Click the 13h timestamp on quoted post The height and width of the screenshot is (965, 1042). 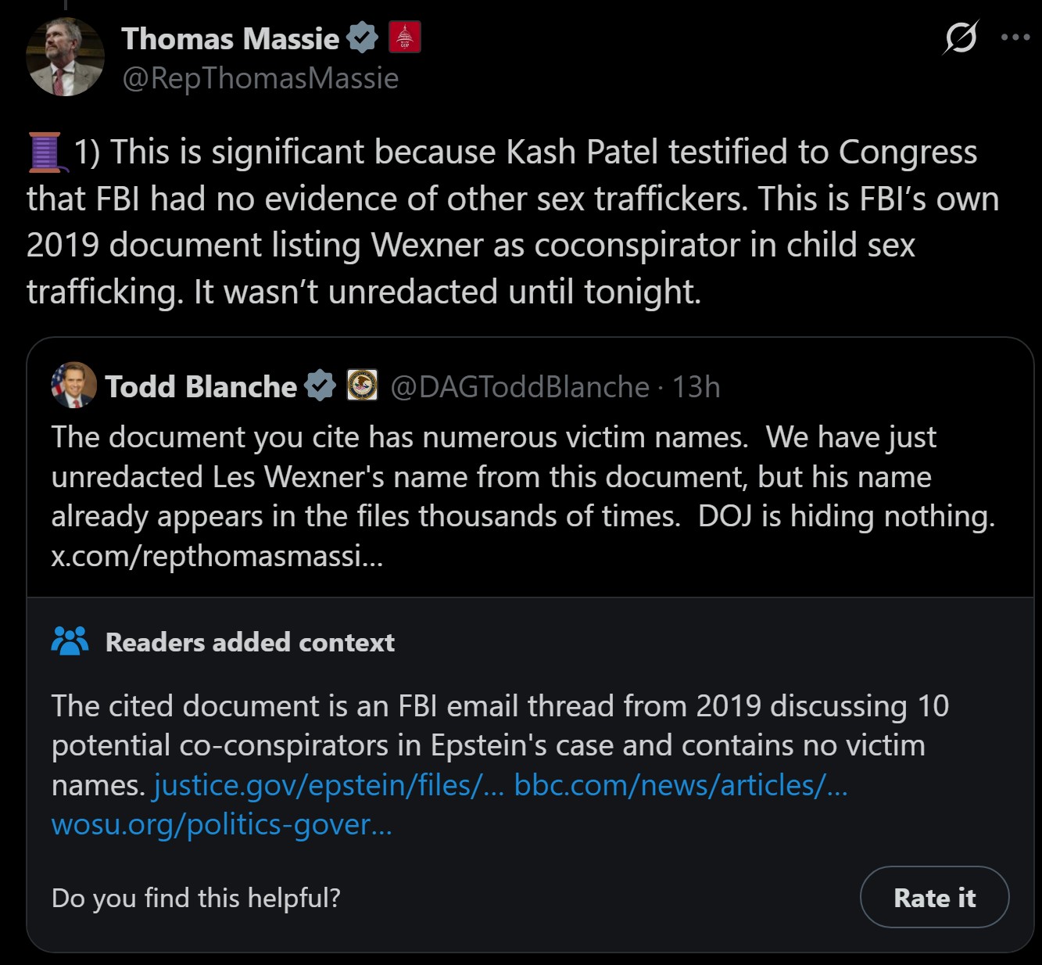point(696,386)
